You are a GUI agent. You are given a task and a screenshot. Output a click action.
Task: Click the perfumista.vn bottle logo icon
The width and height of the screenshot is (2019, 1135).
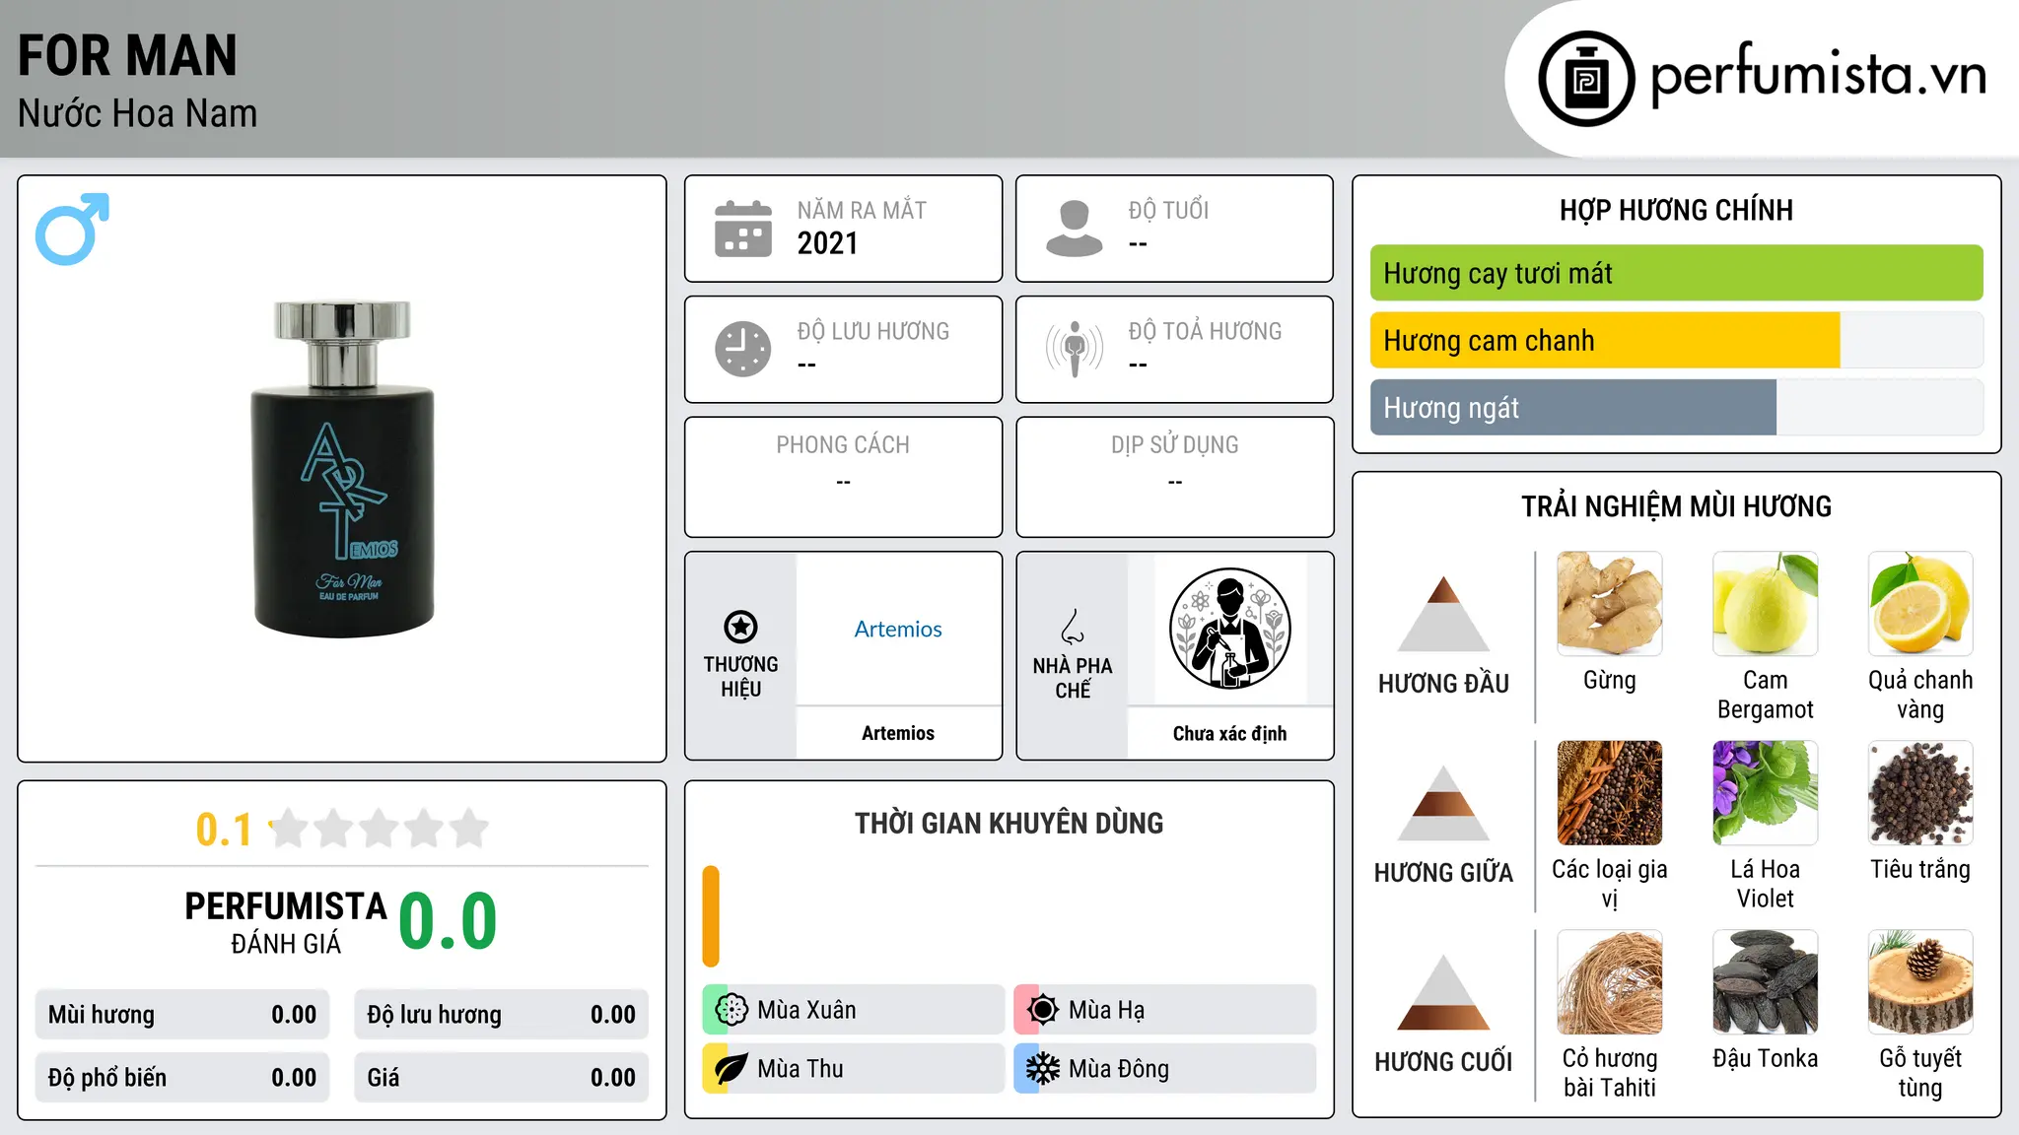pos(1586,79)
